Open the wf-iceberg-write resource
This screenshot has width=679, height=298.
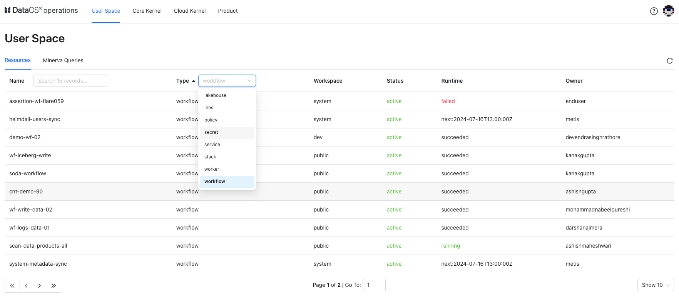click(x=30, y=155)
